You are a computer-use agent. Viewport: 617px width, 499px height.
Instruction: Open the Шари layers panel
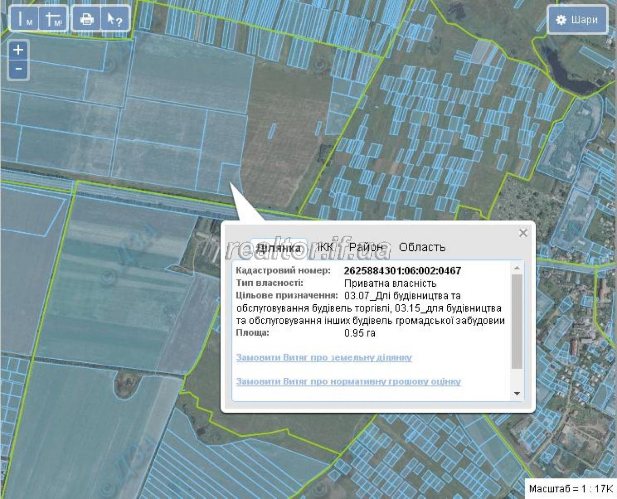(577, 20)
